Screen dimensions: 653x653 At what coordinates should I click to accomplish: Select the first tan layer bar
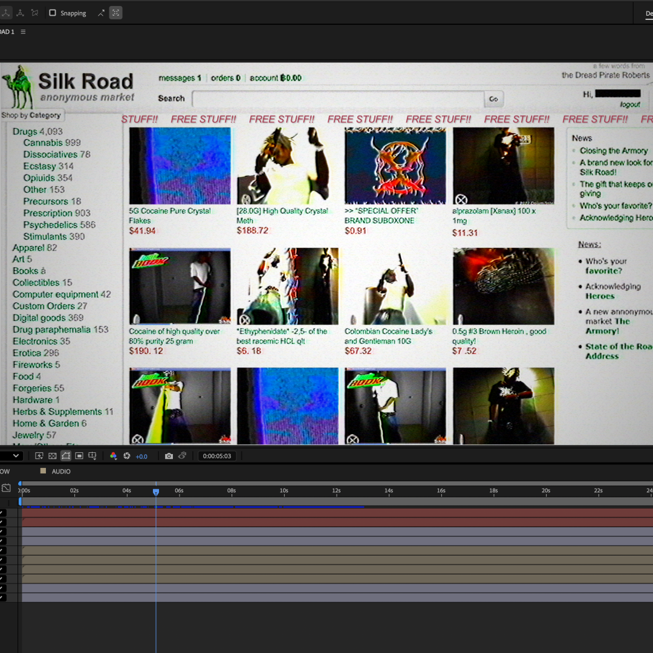[337, 551]
